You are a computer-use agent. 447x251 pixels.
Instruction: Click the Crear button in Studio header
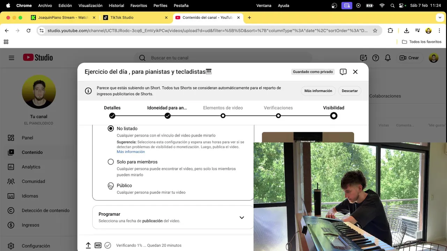click(409, 58)
